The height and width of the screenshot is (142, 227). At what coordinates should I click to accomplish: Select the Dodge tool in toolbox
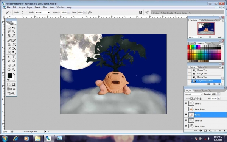(14, 52)
